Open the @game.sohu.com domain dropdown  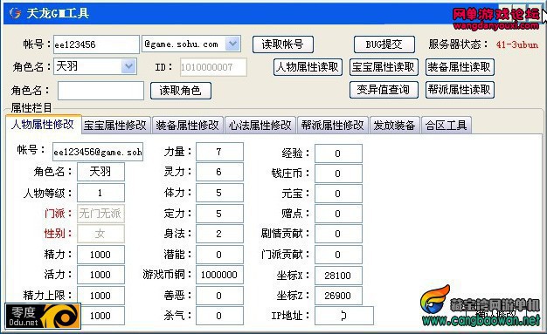pos(232,44)
